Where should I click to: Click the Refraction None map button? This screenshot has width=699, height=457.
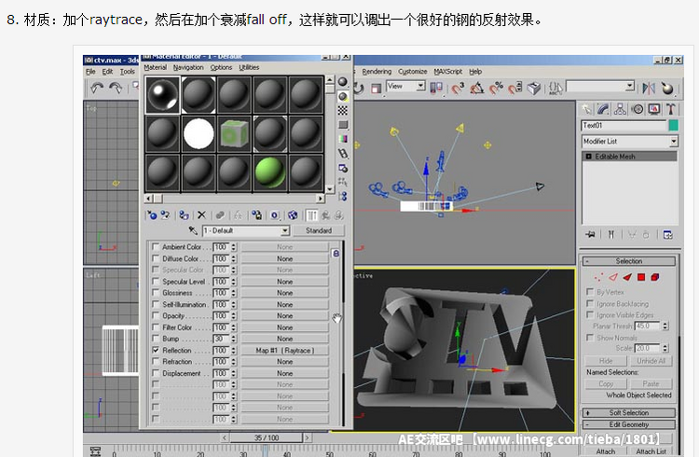[284, 362]
